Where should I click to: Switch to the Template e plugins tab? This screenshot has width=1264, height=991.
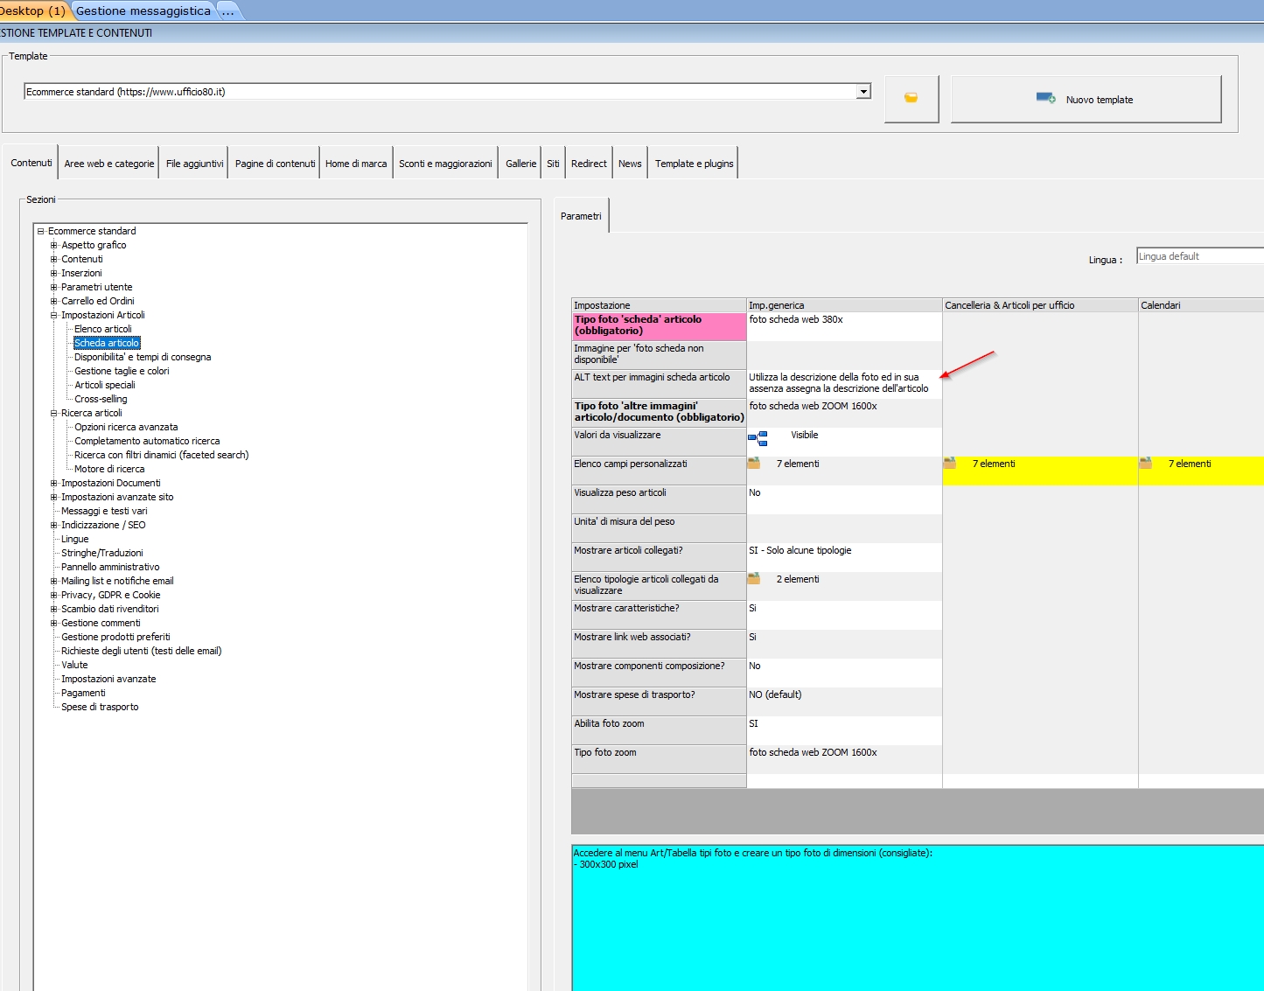pyautogui.click(x=694, y=164)
